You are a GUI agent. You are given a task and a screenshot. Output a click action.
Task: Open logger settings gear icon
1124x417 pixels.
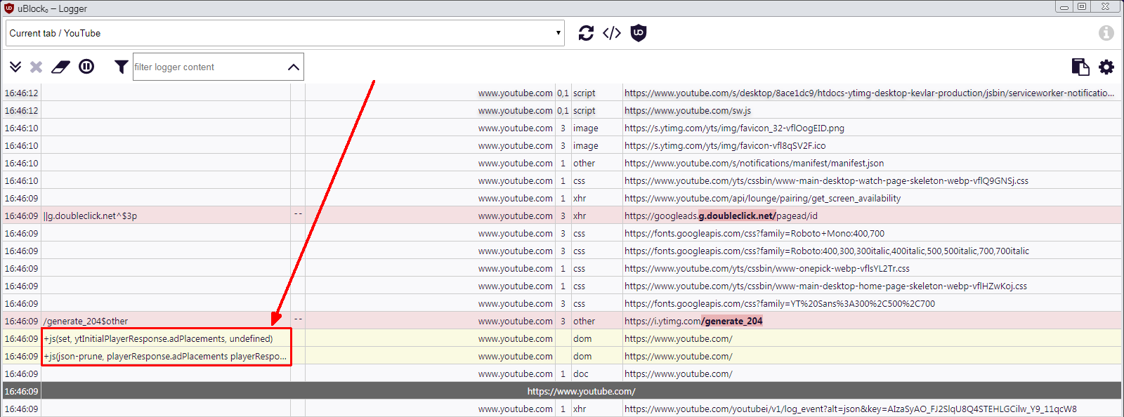point(1106,67)
